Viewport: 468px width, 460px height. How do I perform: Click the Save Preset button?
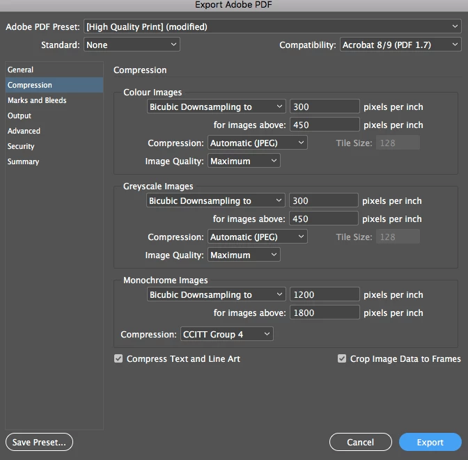point(39,442)
